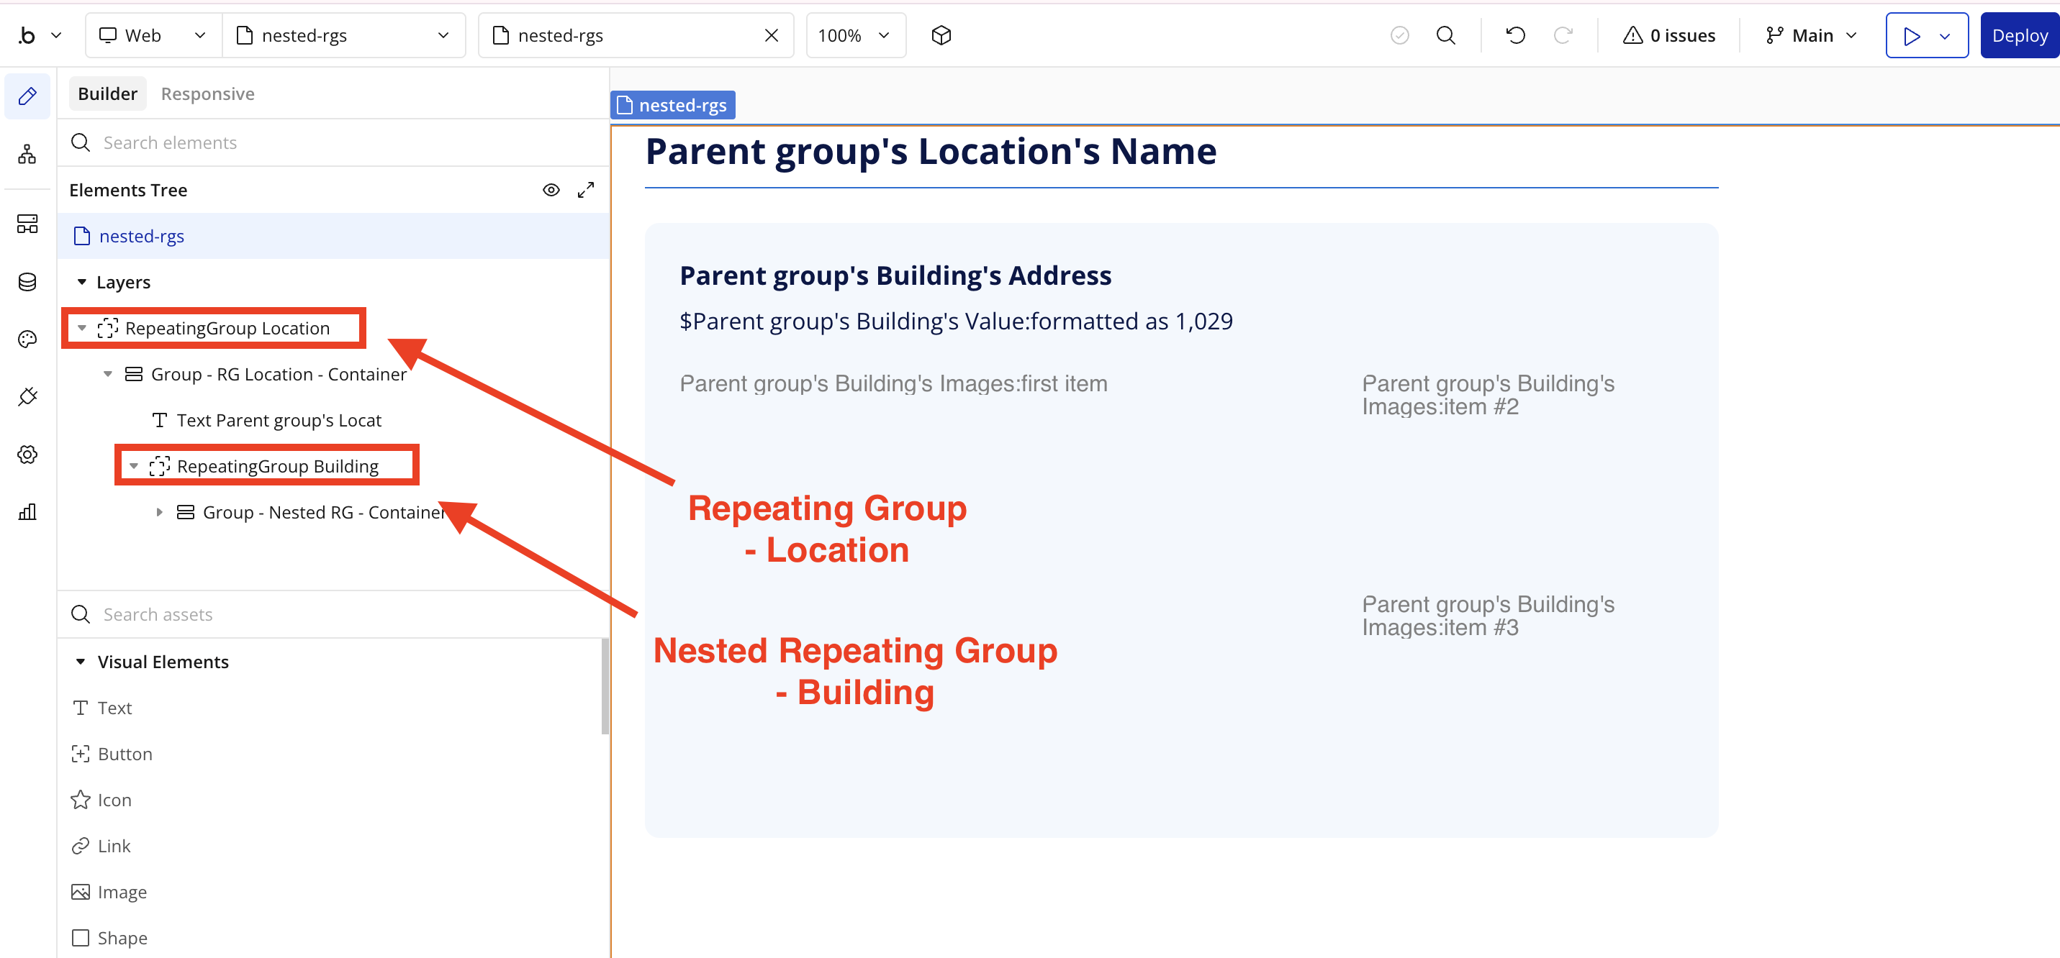
Task: Open the Logs bar chart icon
Action: coord(27,511)
